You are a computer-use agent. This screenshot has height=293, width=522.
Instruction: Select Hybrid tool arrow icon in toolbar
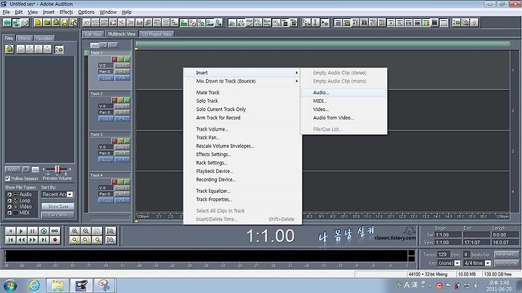[x=306, y=22]
